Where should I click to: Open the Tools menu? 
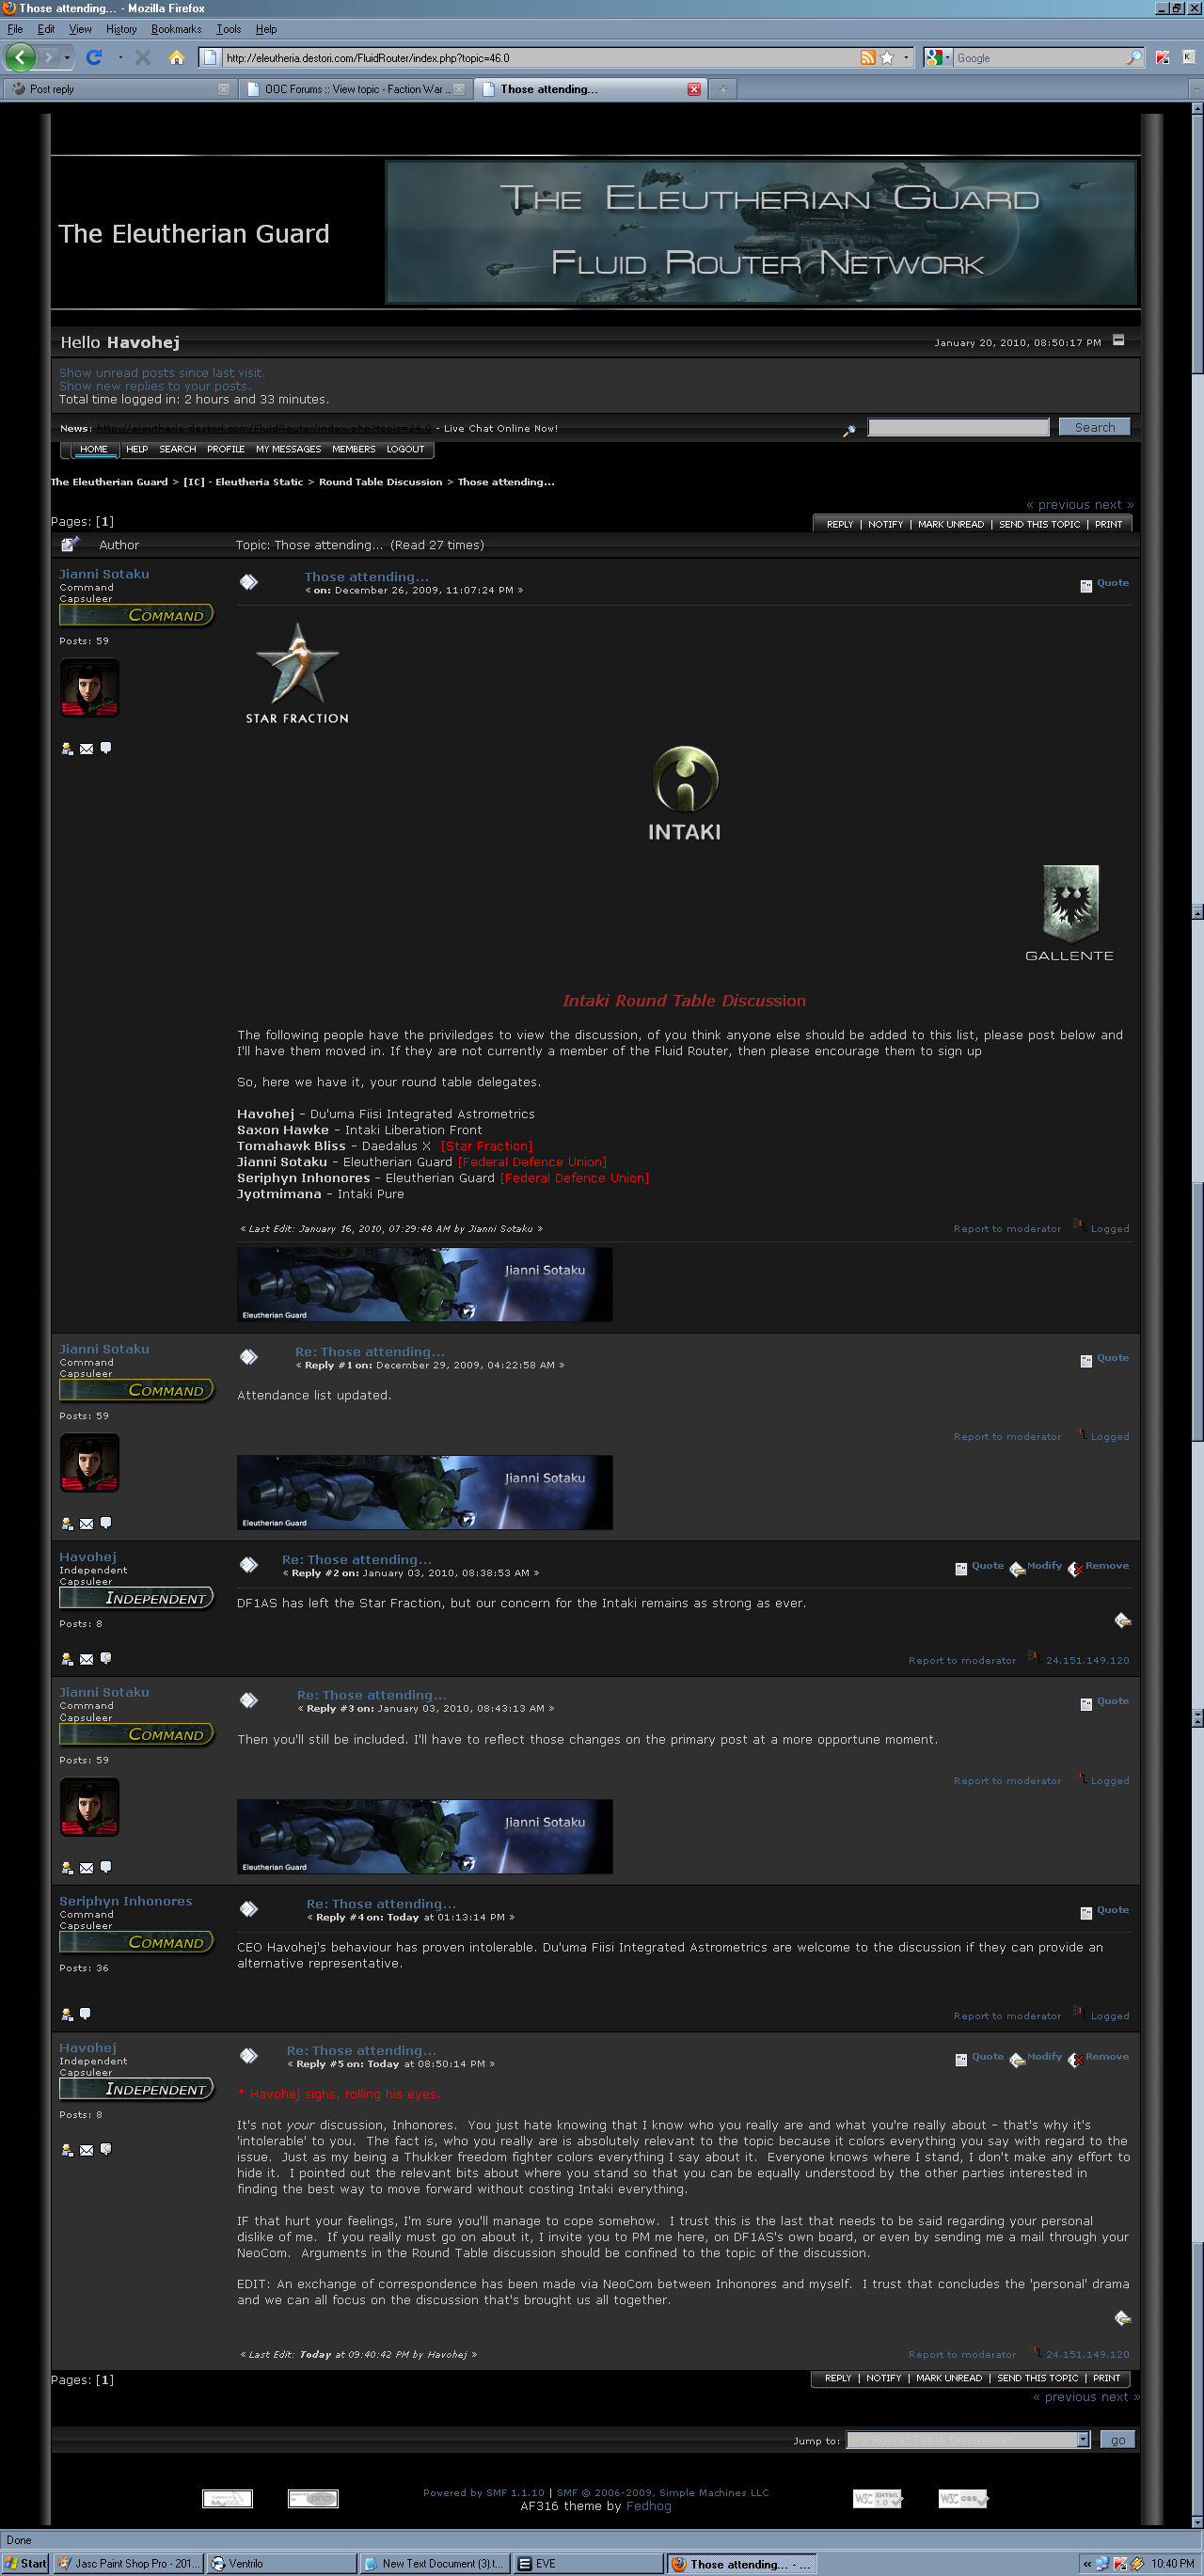[x=229, y=29]
